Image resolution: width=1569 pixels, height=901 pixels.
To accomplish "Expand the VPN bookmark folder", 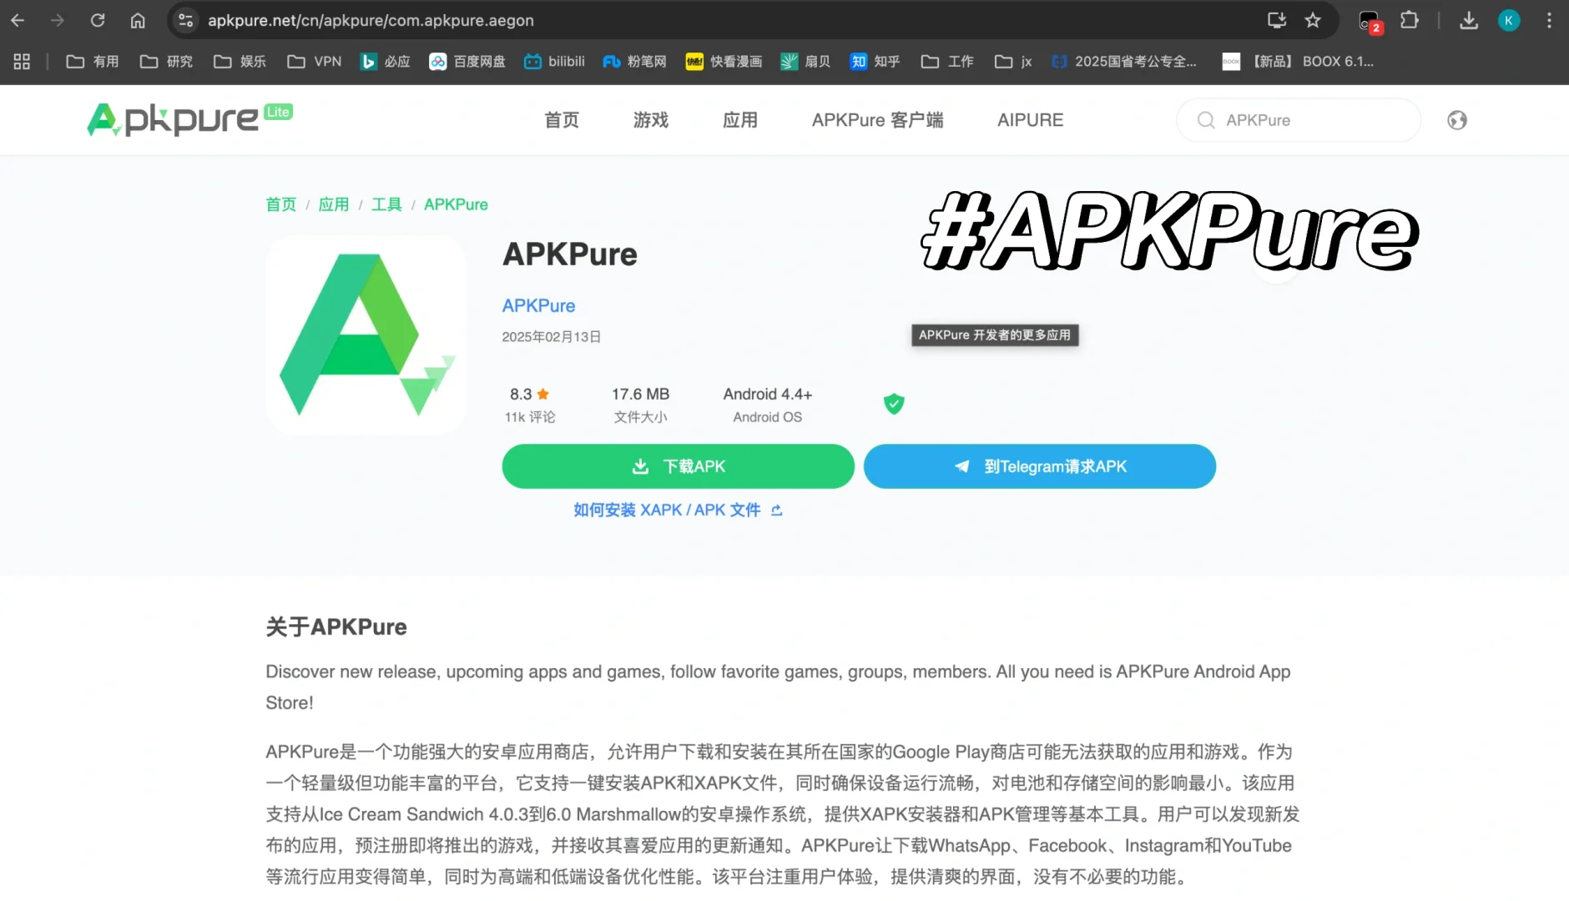I will click(x=314, y=61).
